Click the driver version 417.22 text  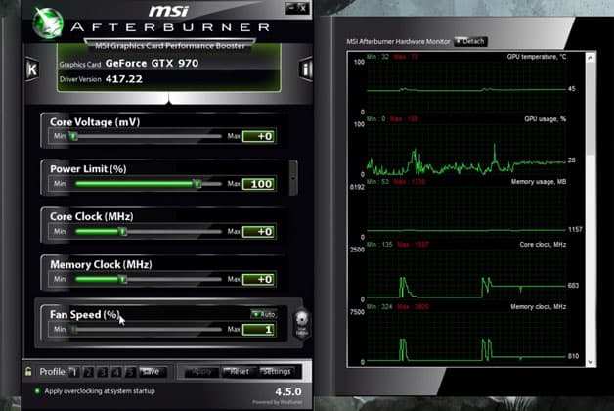[x=124, y=79]
